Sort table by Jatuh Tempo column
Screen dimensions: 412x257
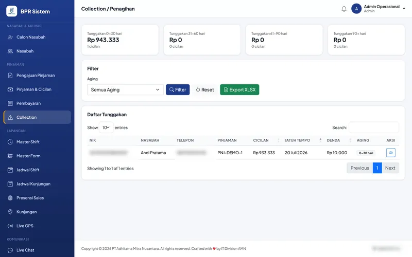303,140
